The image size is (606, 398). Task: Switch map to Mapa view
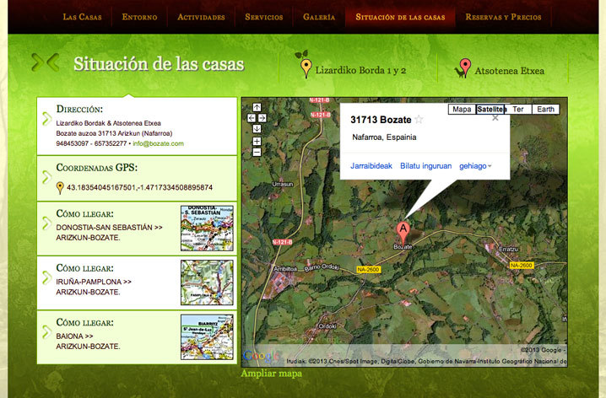(462, 110)
